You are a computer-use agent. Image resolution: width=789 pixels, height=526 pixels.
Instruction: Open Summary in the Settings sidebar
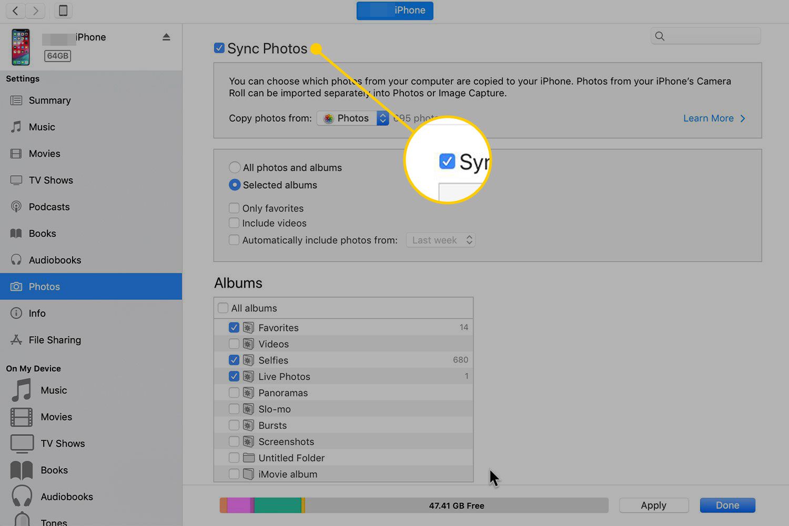click(91, 100)
